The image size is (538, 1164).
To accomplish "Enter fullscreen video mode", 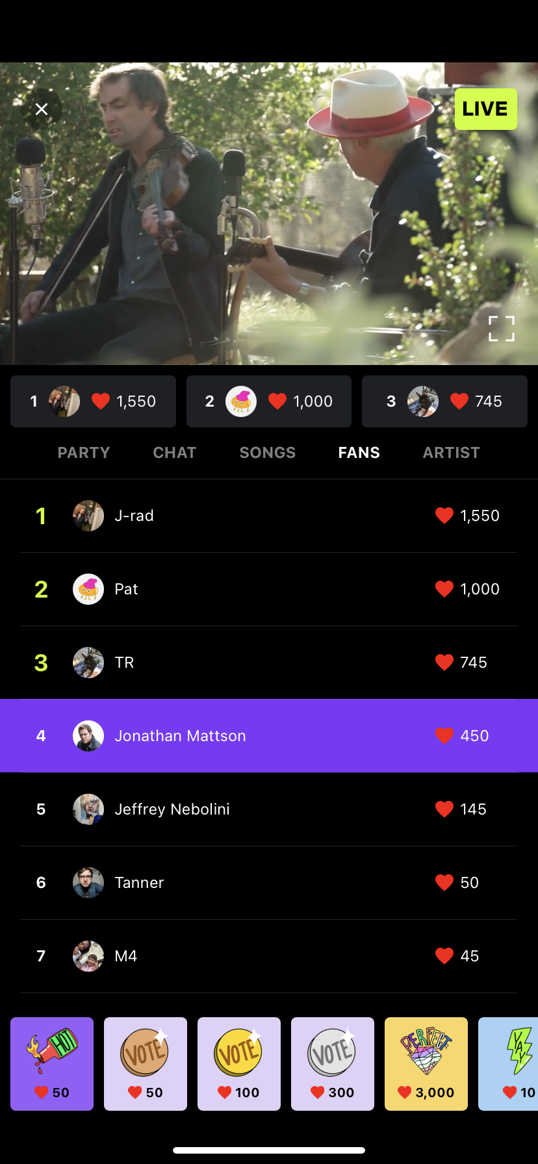I will [502, 329].
